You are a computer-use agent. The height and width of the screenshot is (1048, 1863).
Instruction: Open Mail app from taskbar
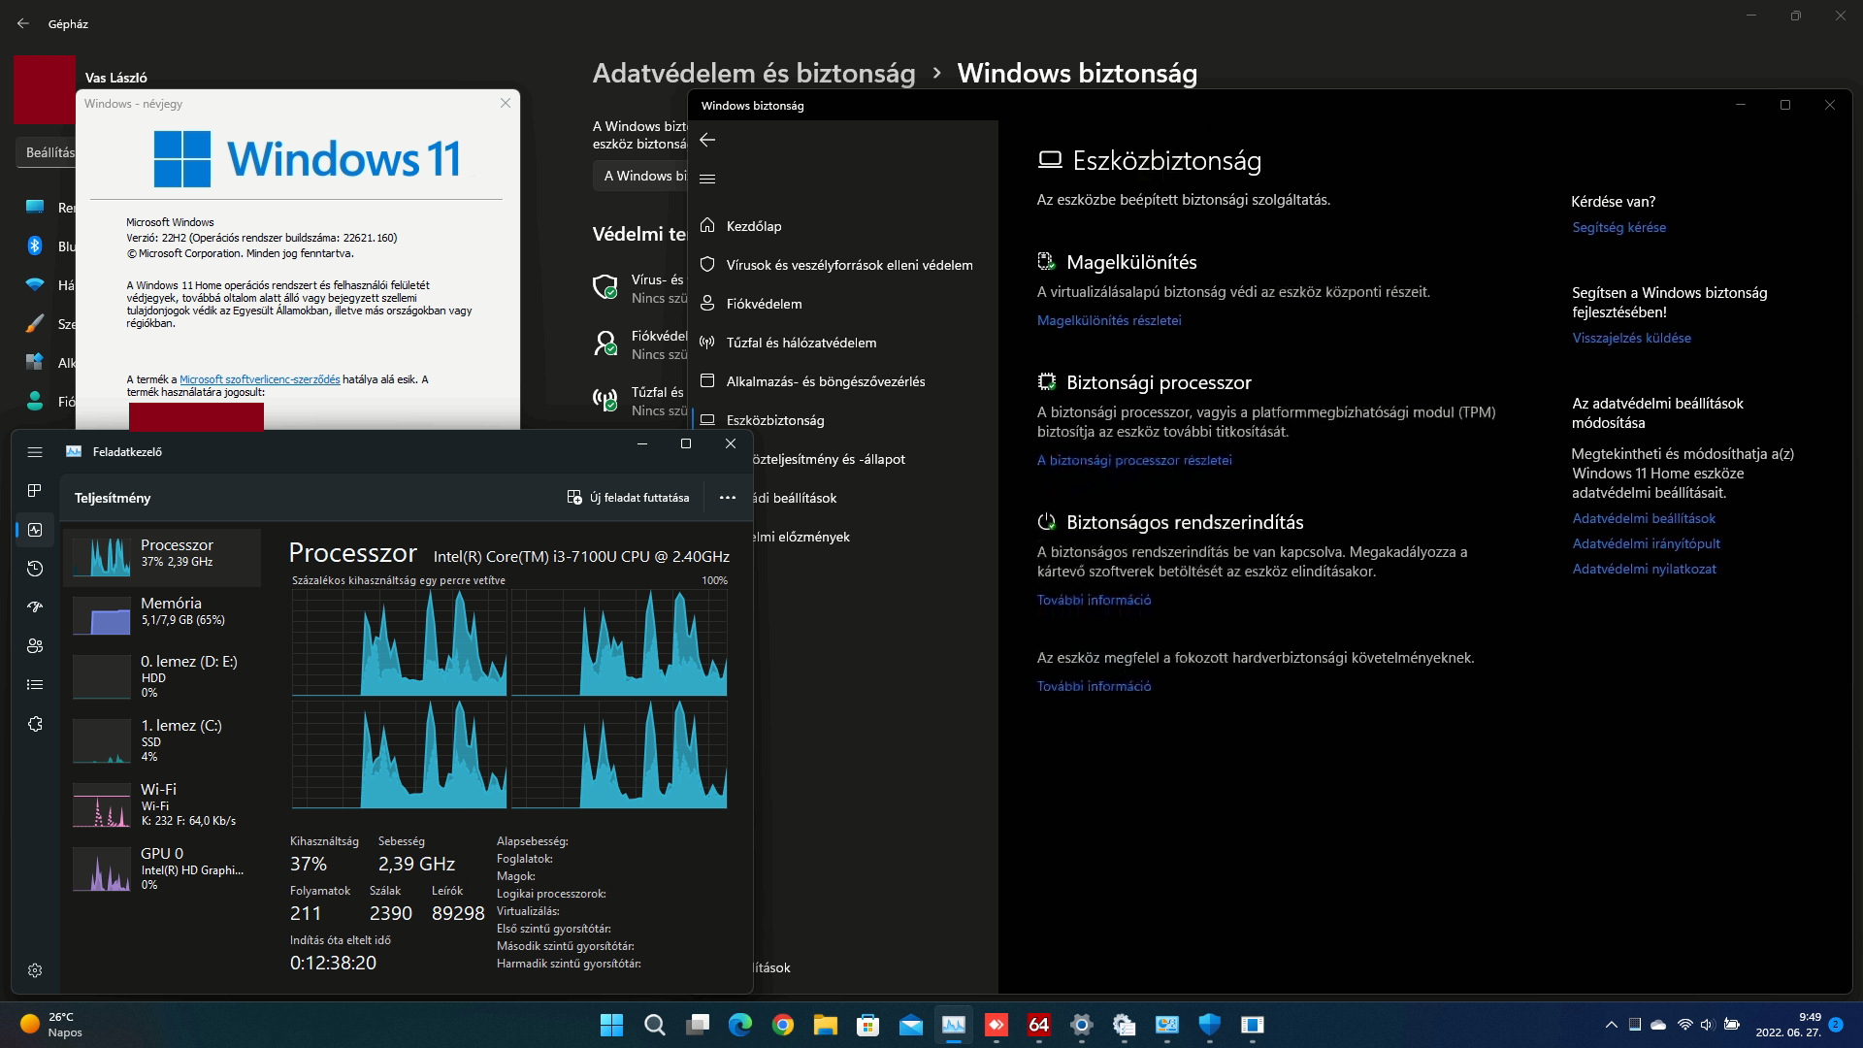pos(911,1025)
